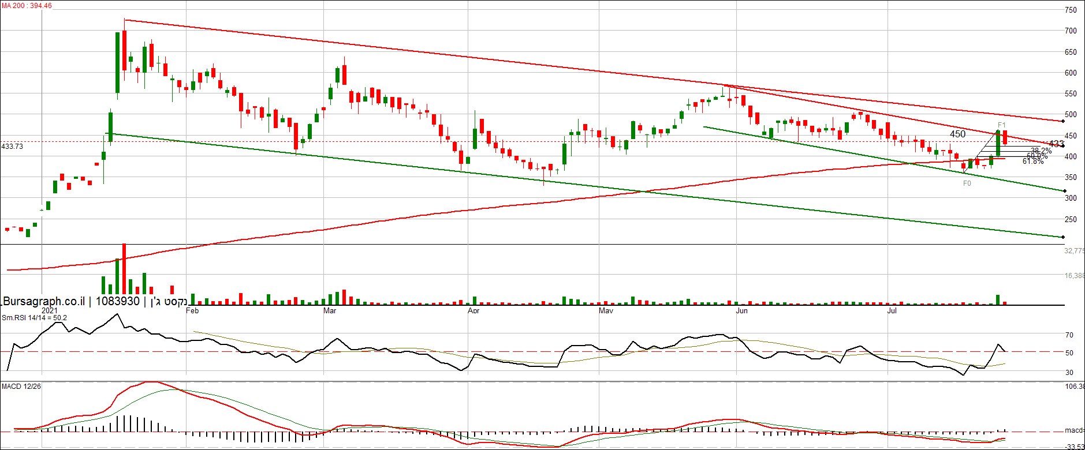
Task: Select the Feb month label
Action: pos(192,311)
